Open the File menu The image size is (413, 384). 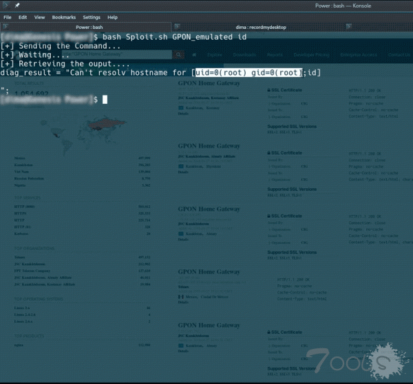7,16
